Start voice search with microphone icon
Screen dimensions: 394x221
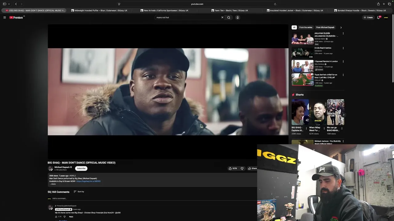[x=238, y=17]
